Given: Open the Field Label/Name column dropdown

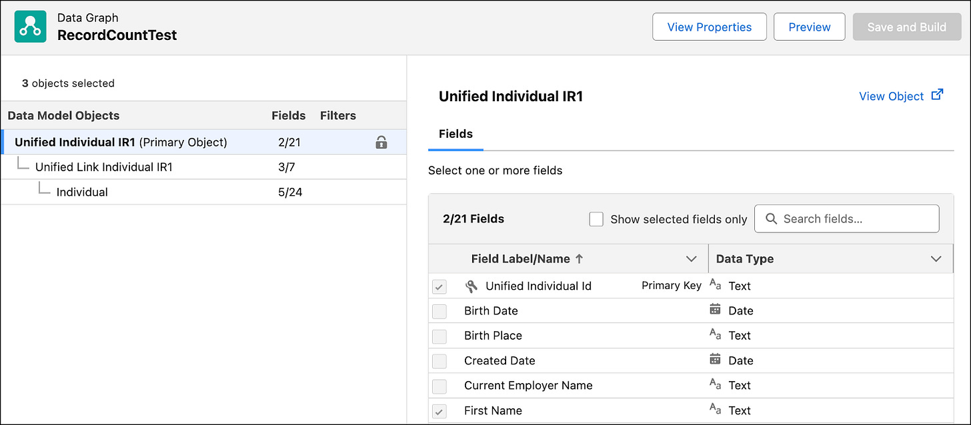Looking at the screenshot, I should tap(691, 258).
